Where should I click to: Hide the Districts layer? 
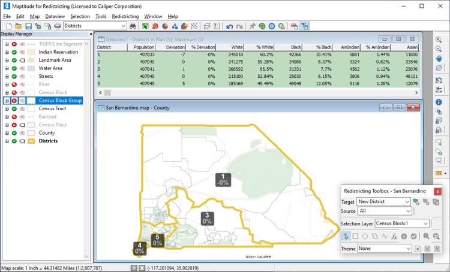[x=14, y=141]
